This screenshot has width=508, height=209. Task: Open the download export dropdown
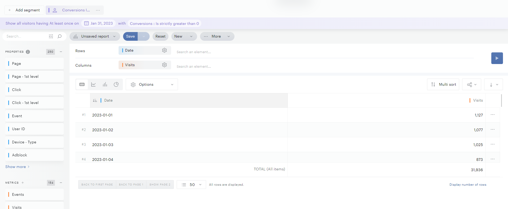[493, 84]
